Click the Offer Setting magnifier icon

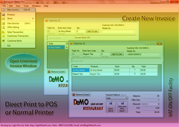click(3, 27)
